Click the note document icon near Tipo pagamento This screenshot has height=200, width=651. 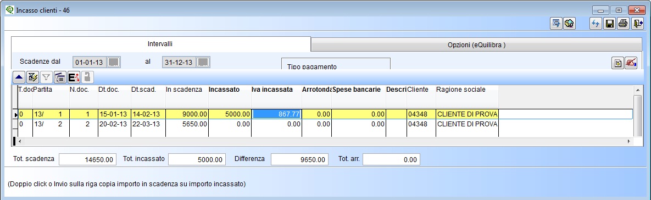[x=618, y=63]
